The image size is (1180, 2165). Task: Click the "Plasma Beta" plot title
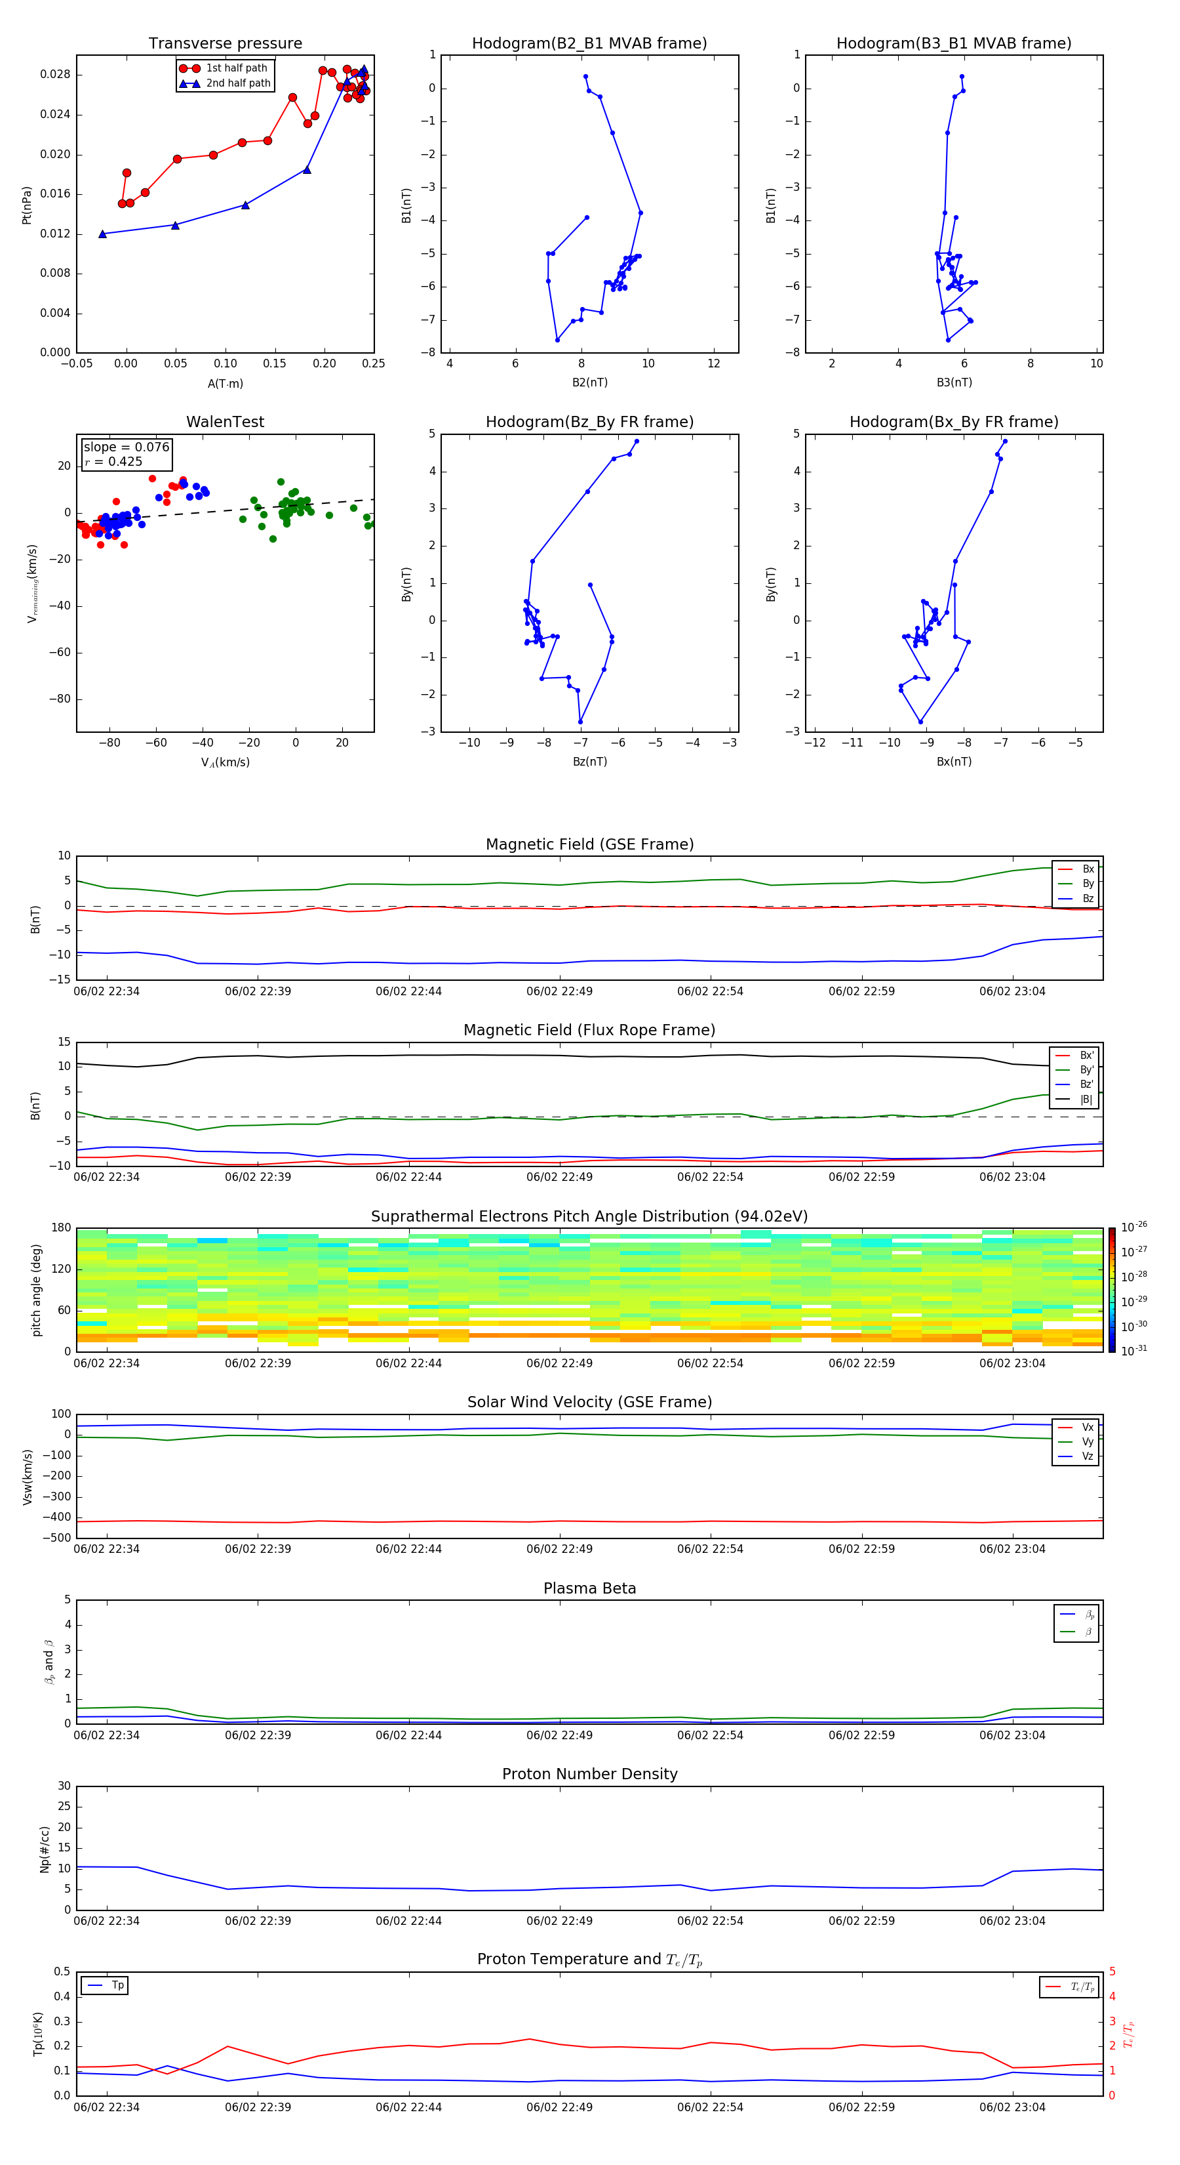[589, 1589]
